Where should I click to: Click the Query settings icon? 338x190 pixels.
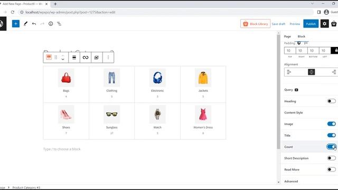[296, 90]
